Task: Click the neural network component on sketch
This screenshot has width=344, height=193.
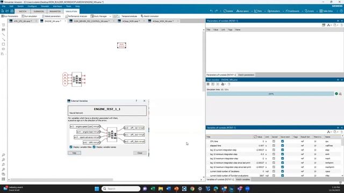Action: 77,79
